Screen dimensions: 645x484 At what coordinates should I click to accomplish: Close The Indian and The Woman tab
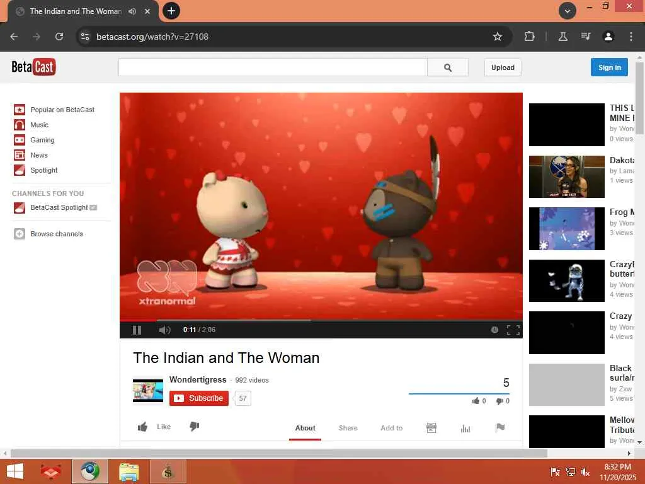pos(147,11)
